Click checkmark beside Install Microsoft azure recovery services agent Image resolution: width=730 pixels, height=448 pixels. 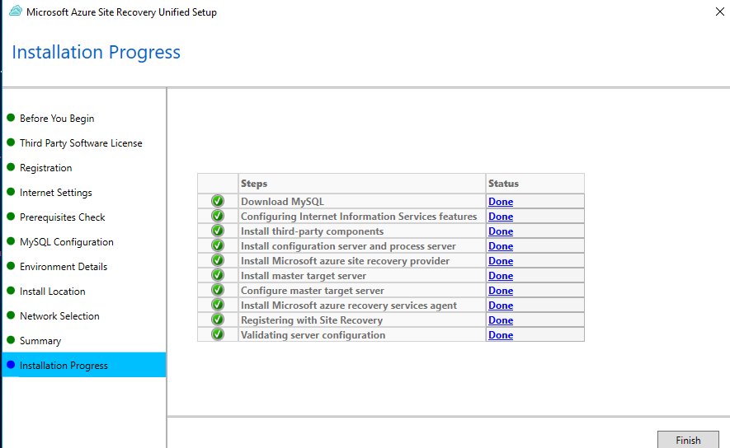[218, 305]
